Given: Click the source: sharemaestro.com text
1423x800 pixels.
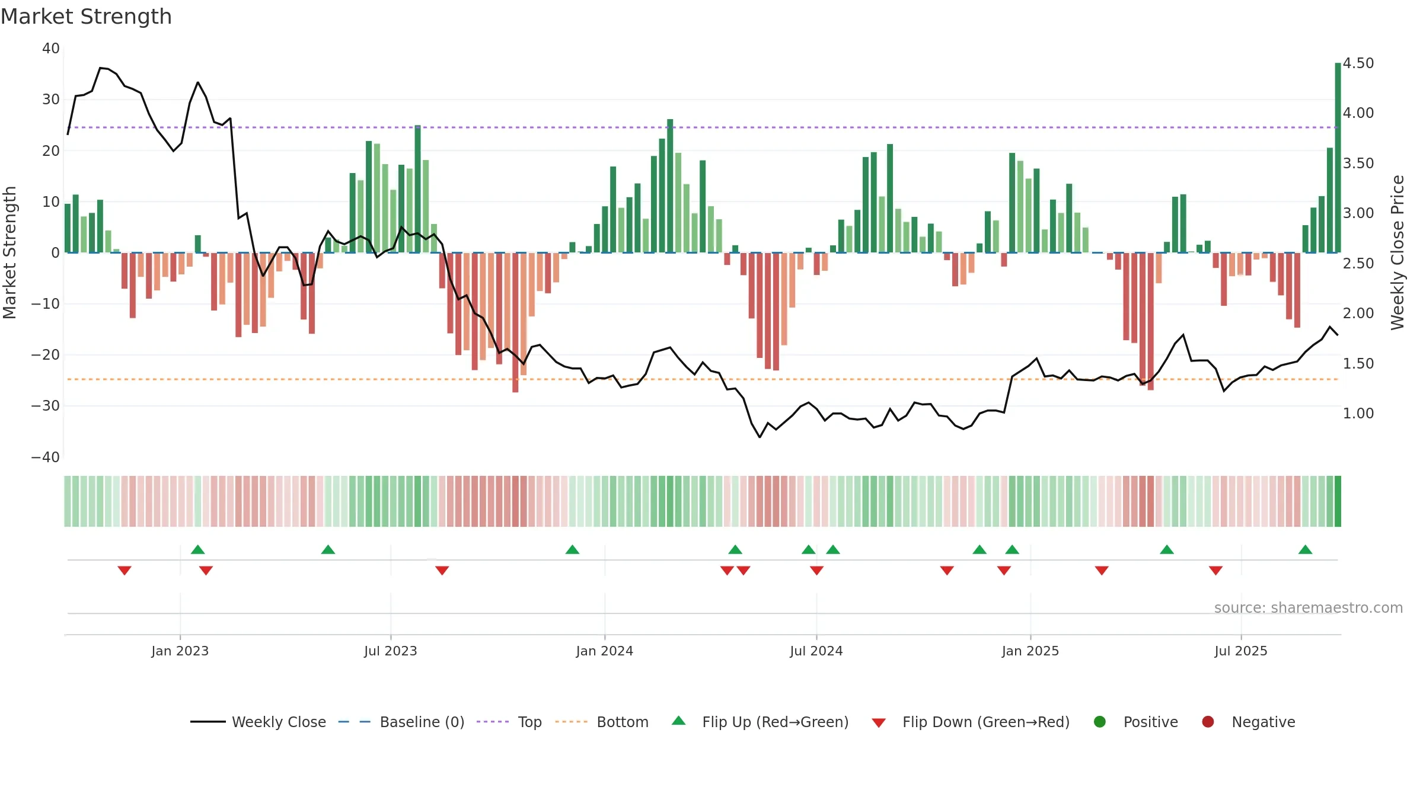Looking at the screenshot, I should point(1309,607).
